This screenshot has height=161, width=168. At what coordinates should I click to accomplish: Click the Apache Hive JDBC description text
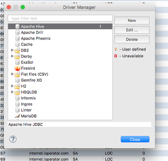26,124
